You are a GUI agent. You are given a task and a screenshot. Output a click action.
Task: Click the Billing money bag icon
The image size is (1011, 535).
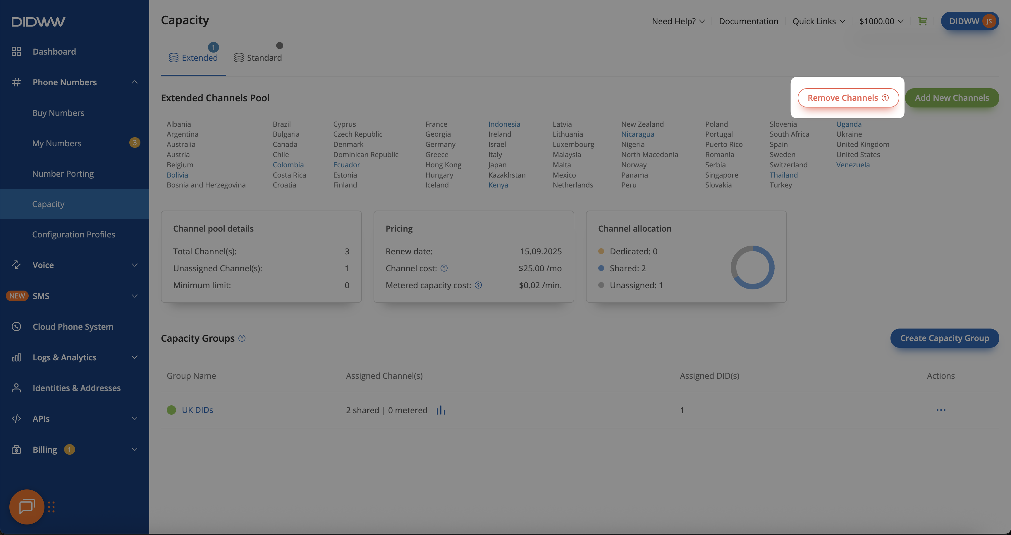tap(16, 449)
